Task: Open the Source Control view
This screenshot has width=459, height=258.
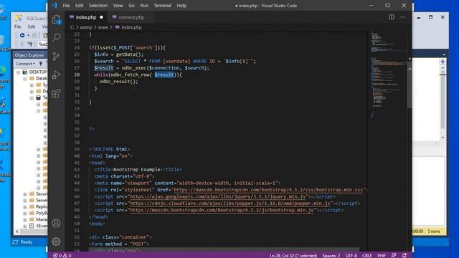Action: 56,56
